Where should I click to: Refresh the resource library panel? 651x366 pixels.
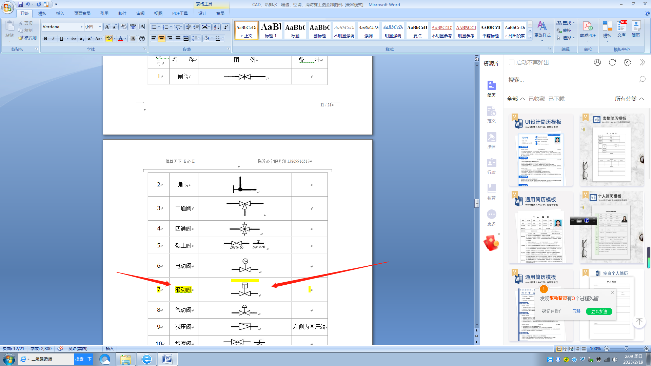(x=612, y=62)
